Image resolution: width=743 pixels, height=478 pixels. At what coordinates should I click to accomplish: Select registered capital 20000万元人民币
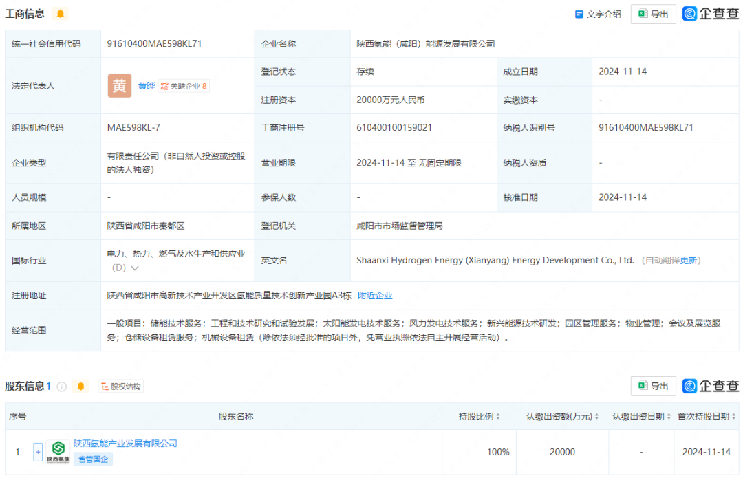(x=391, y=100)
